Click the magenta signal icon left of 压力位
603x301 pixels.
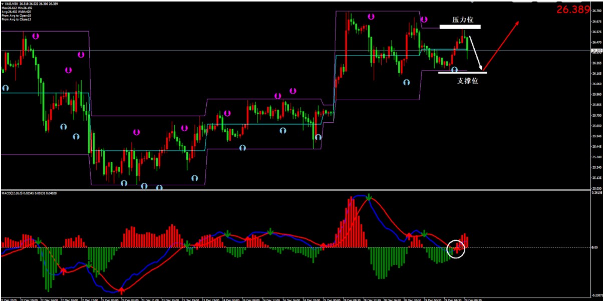pos(424,20)
